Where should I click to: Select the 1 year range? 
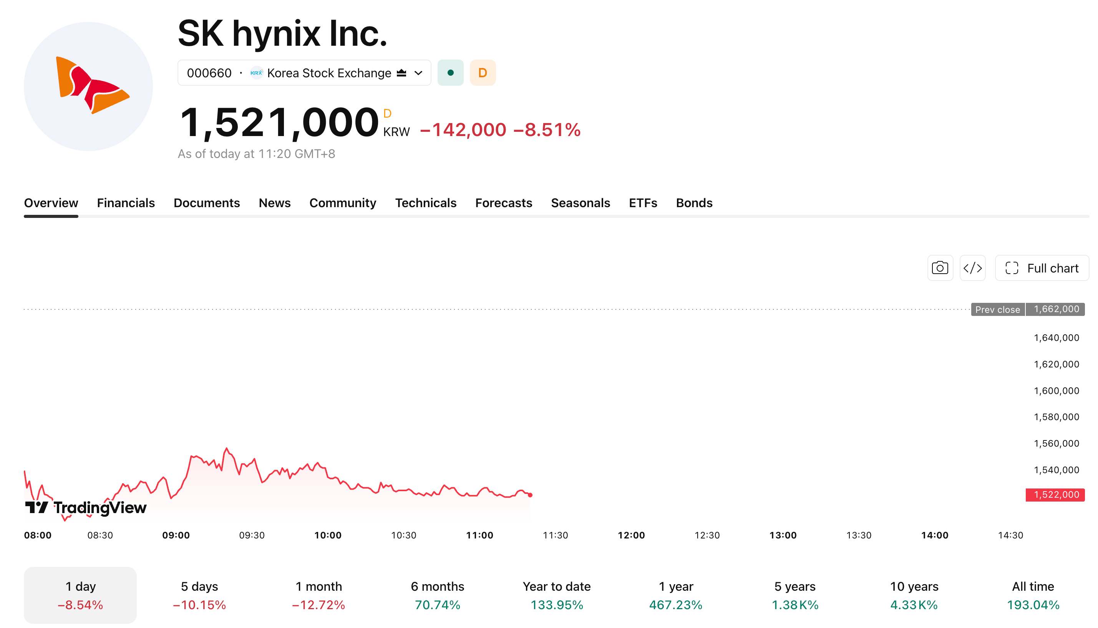pos(675,595)
